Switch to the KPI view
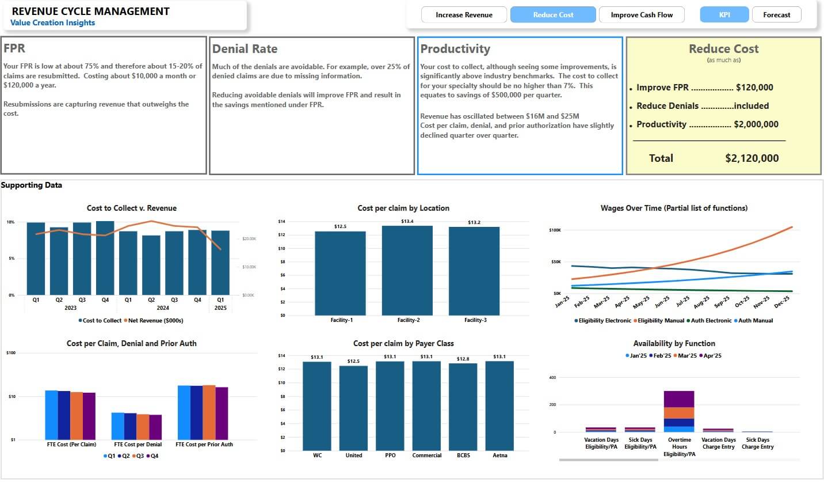Image resolution: width=828 pixels, height=482 pixels. [724, 15]
